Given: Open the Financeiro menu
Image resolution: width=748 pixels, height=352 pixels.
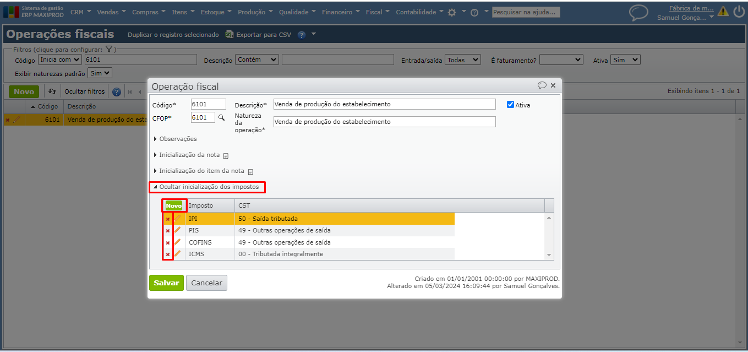Looking at the screenshot, I should click(341, 12).
